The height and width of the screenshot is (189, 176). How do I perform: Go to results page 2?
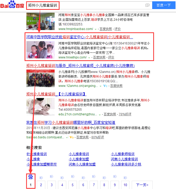coord(41,185)
